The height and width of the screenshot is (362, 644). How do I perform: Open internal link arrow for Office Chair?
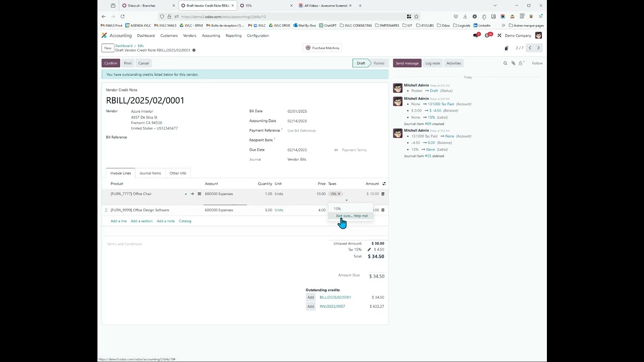[192, 194]
